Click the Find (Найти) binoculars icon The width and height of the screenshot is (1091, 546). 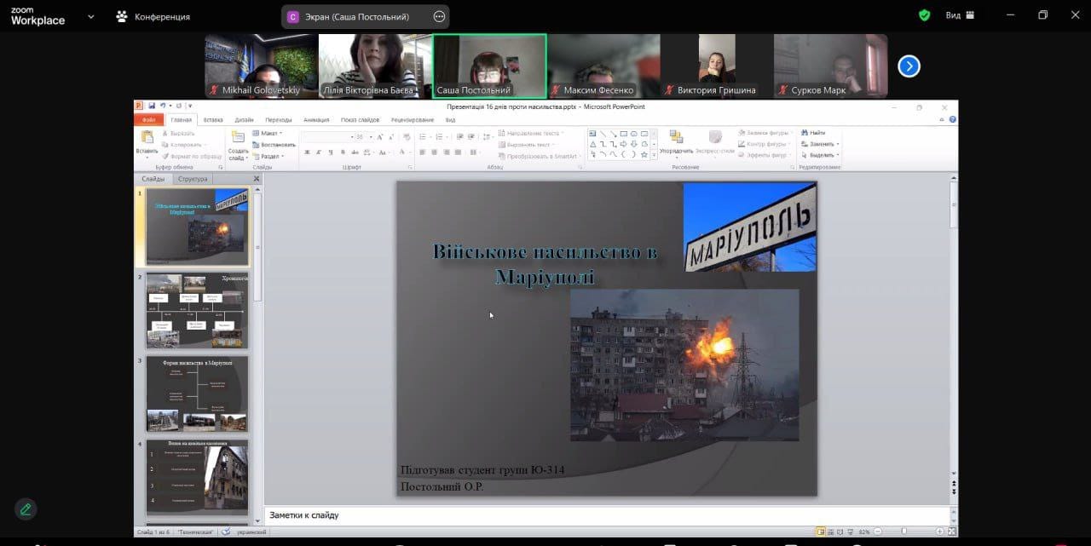click(x=804, y=133)
